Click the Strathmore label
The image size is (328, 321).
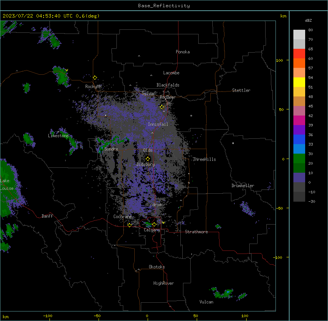tap(196, 232)
